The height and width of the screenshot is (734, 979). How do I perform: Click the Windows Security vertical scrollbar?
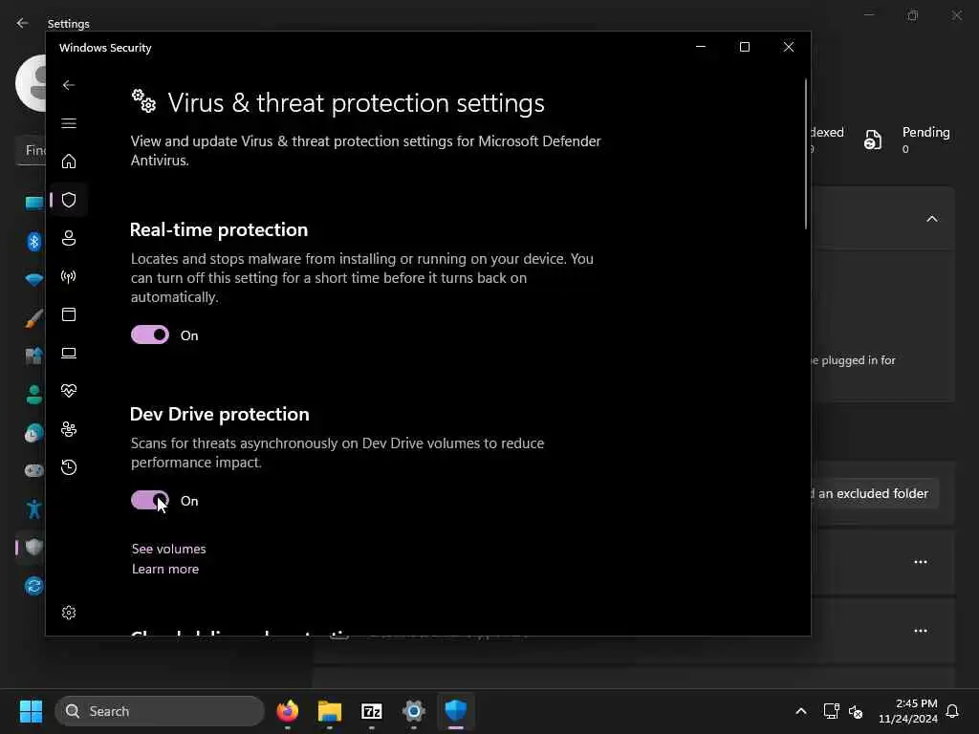pyautogui.click(x=805, y=154)
